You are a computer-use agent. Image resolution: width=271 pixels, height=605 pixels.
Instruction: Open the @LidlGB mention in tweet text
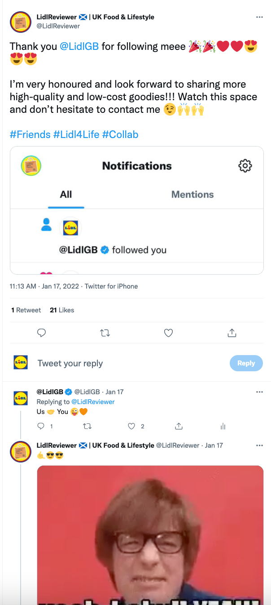click(x=79, y=46)
